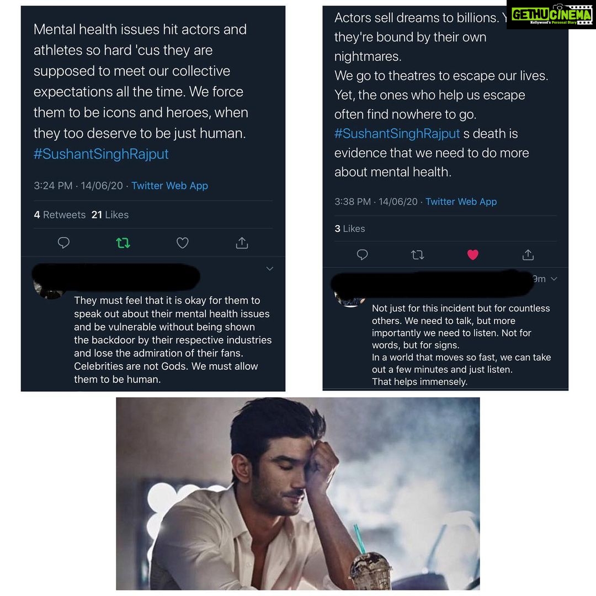The width and height of the screenshot is (596, 596).
Task: Open the #SushantSinghRajput hashtag in the right tweet
Action: click(x=397, y=134)
